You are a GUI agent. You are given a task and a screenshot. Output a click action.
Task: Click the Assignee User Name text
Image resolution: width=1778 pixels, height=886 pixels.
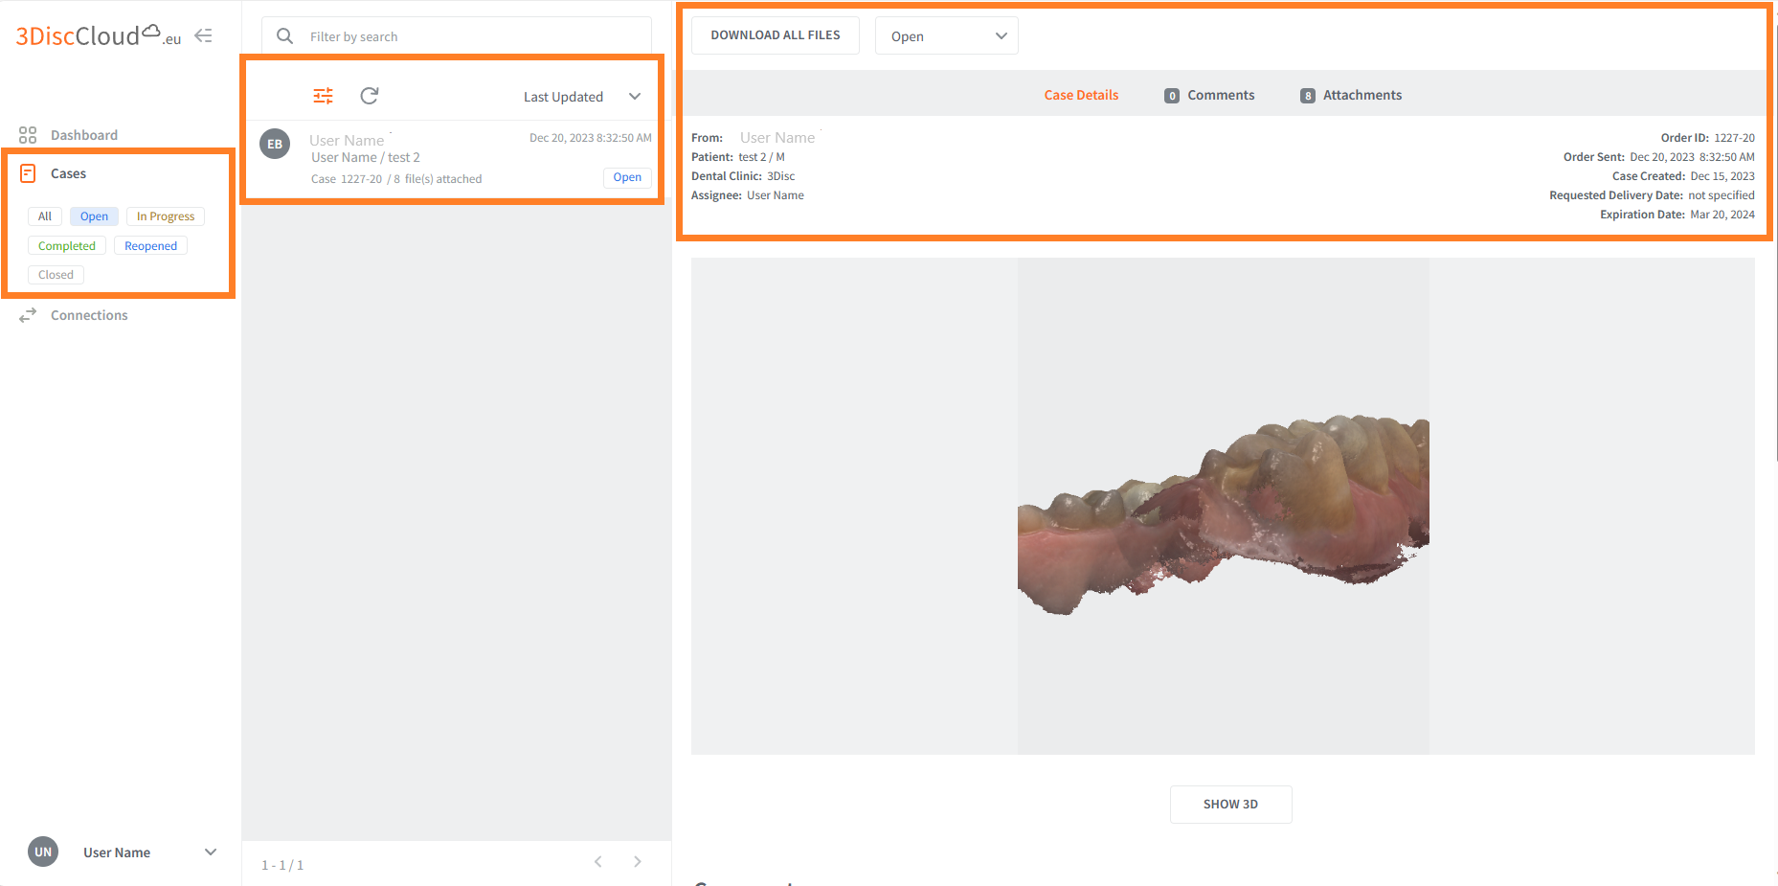pyautogui.click(x=748, y=195)
